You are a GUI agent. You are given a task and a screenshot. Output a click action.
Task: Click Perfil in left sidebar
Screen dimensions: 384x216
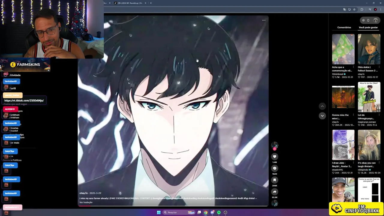pyautogui.click(x=13, y=88)
